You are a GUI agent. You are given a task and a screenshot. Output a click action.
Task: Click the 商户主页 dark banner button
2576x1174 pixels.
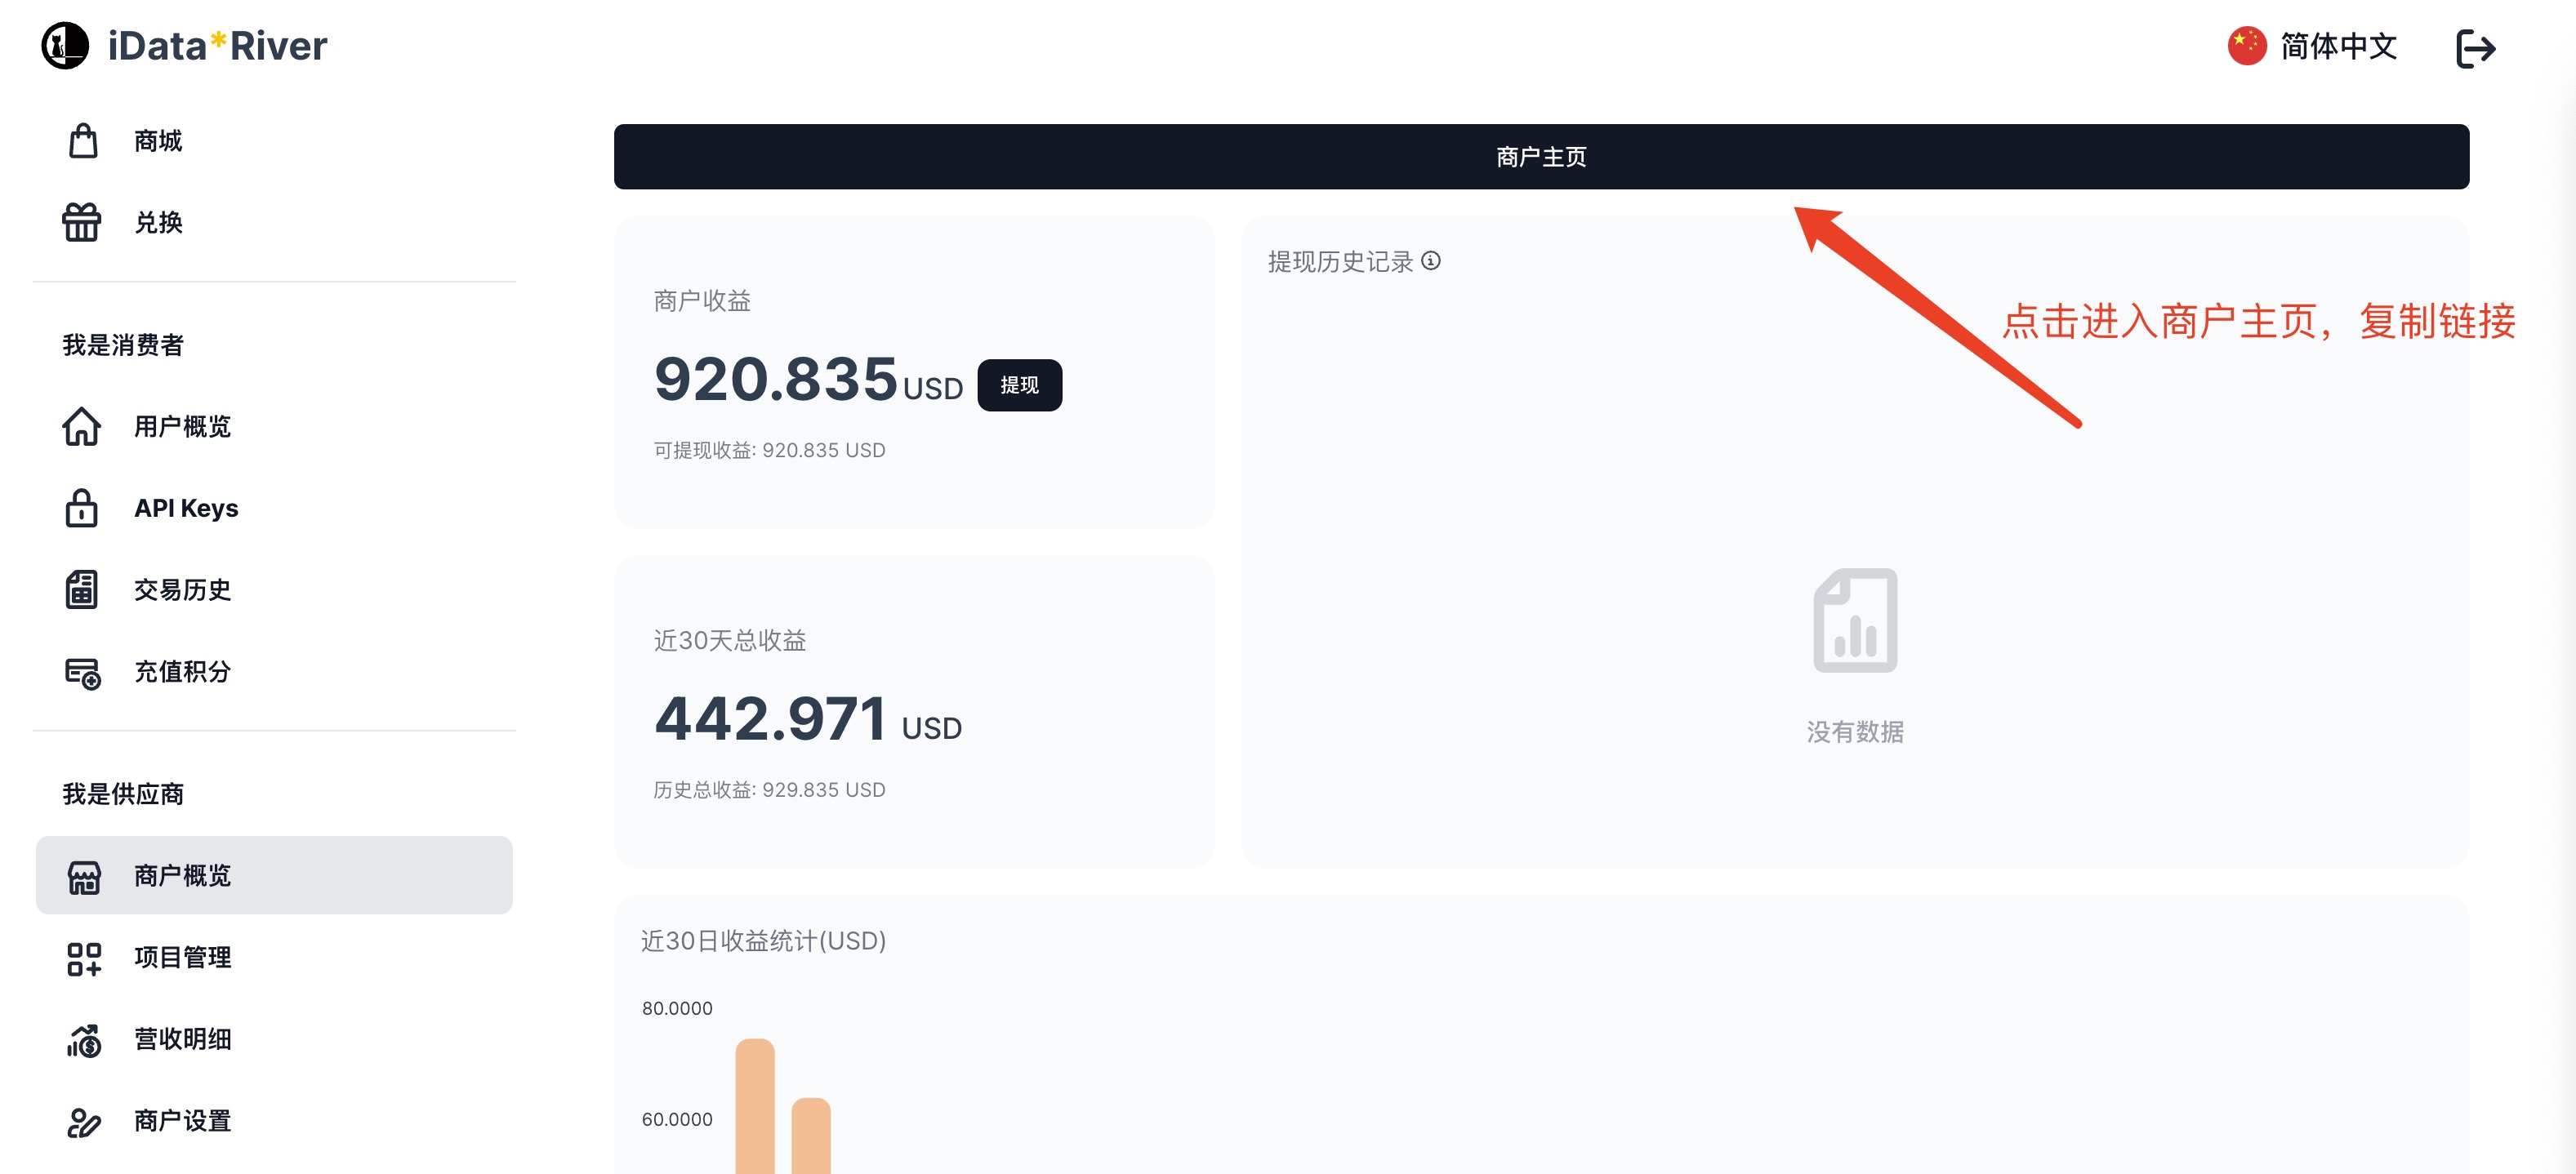[1541, 157]
